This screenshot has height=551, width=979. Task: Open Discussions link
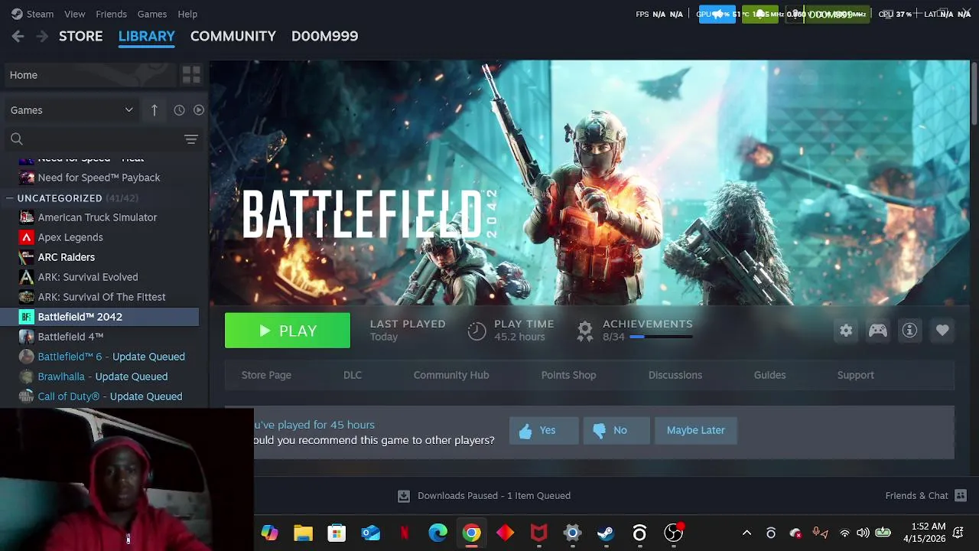[x=675, y=375]
